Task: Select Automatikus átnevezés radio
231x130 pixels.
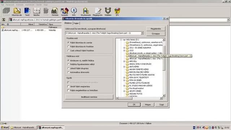Action: coord(68,72)
